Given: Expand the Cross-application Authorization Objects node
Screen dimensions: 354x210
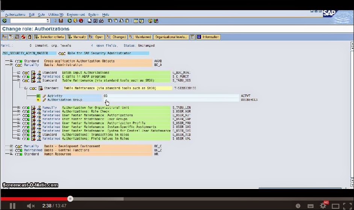Looking at the screenshot, I should [11, 61].
